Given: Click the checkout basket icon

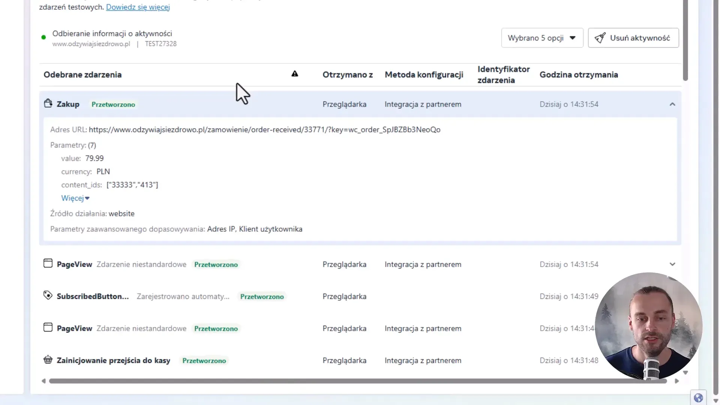Looking at the screenshot, I should click(48, 360).
